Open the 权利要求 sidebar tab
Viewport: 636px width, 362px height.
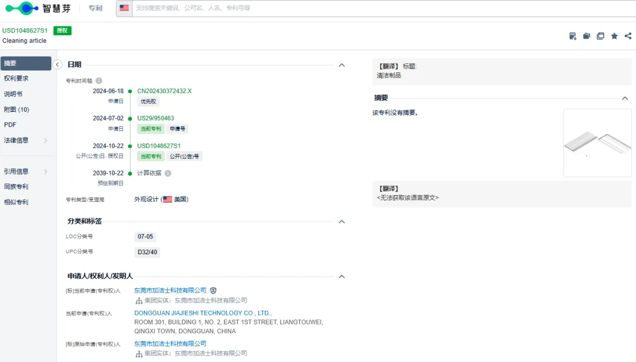tap(16, 78)
